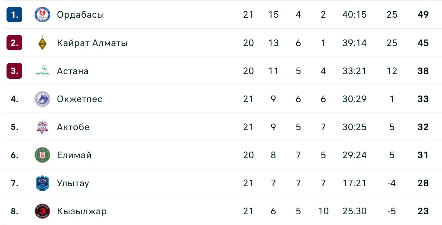The image size is (442, 225).
Task: Select the black and red Кызылжар emblem
Action: point(42,211)
